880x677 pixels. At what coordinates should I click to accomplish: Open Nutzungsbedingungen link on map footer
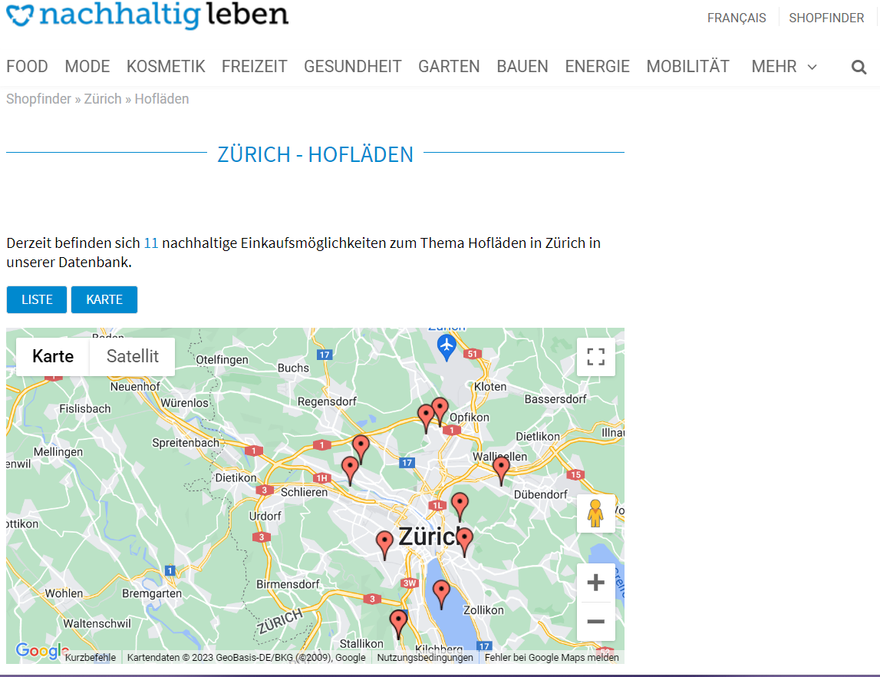click(425, 658)
